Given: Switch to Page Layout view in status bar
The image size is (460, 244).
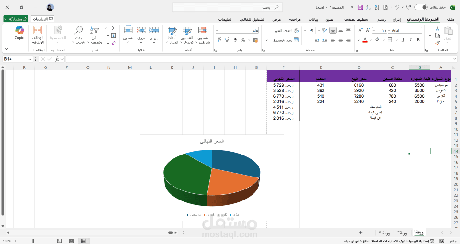Looking at the screenshot, I should (x=71, y=241).
